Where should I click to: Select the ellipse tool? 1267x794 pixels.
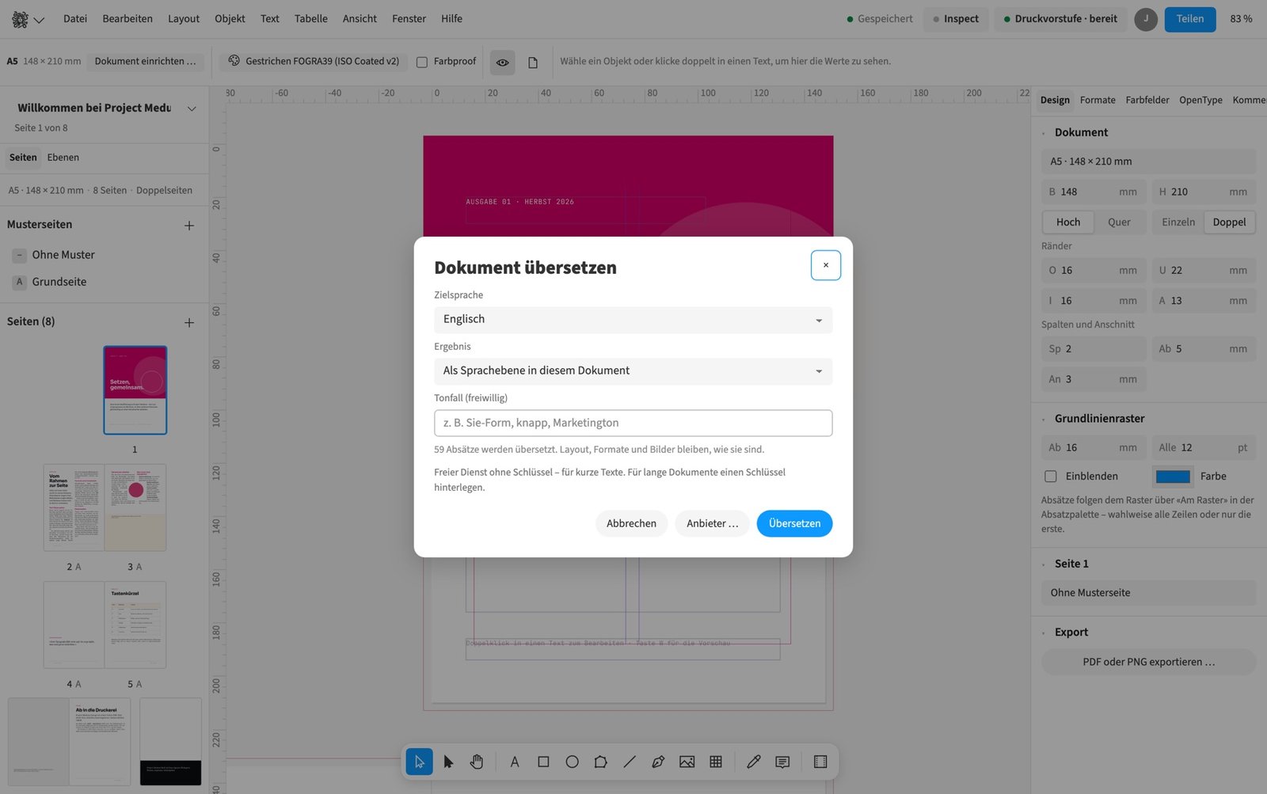tap(572, 762)
